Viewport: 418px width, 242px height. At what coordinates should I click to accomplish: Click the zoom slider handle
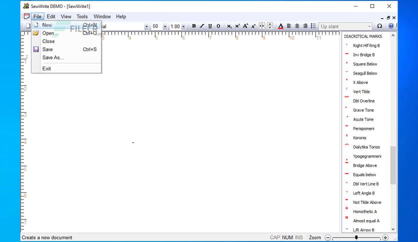(356, 237)
